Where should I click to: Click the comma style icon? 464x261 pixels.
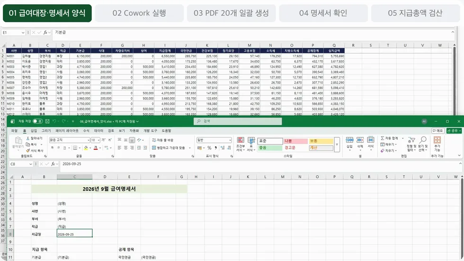pos(216,148)
